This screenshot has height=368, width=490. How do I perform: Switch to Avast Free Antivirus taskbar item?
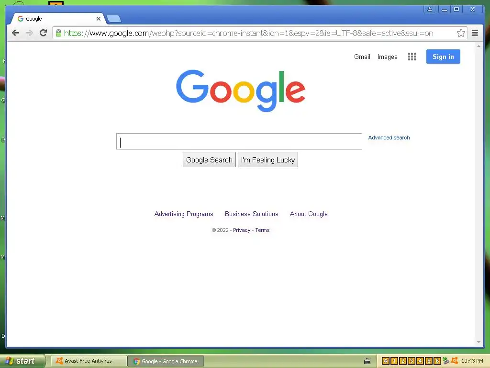coord(89,361)
